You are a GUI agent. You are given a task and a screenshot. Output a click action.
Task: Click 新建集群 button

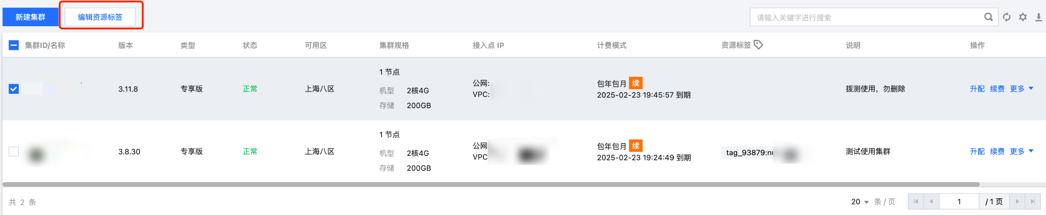pos(31,17)
